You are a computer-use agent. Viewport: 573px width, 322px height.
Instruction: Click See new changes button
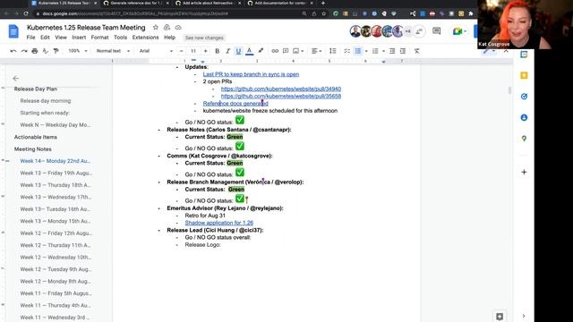[x=204, y=38]
